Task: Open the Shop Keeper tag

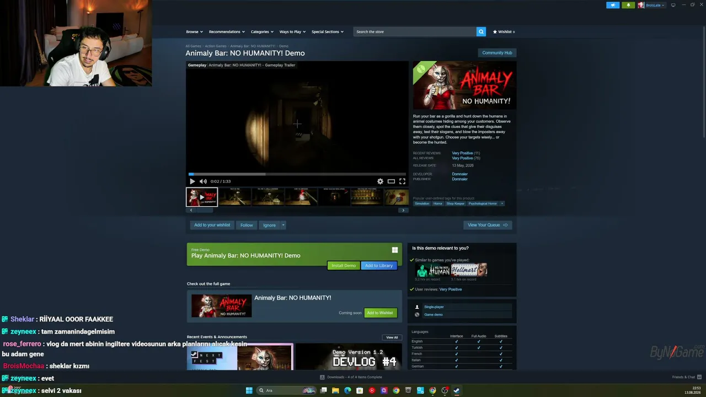Action: coord(456,203)
